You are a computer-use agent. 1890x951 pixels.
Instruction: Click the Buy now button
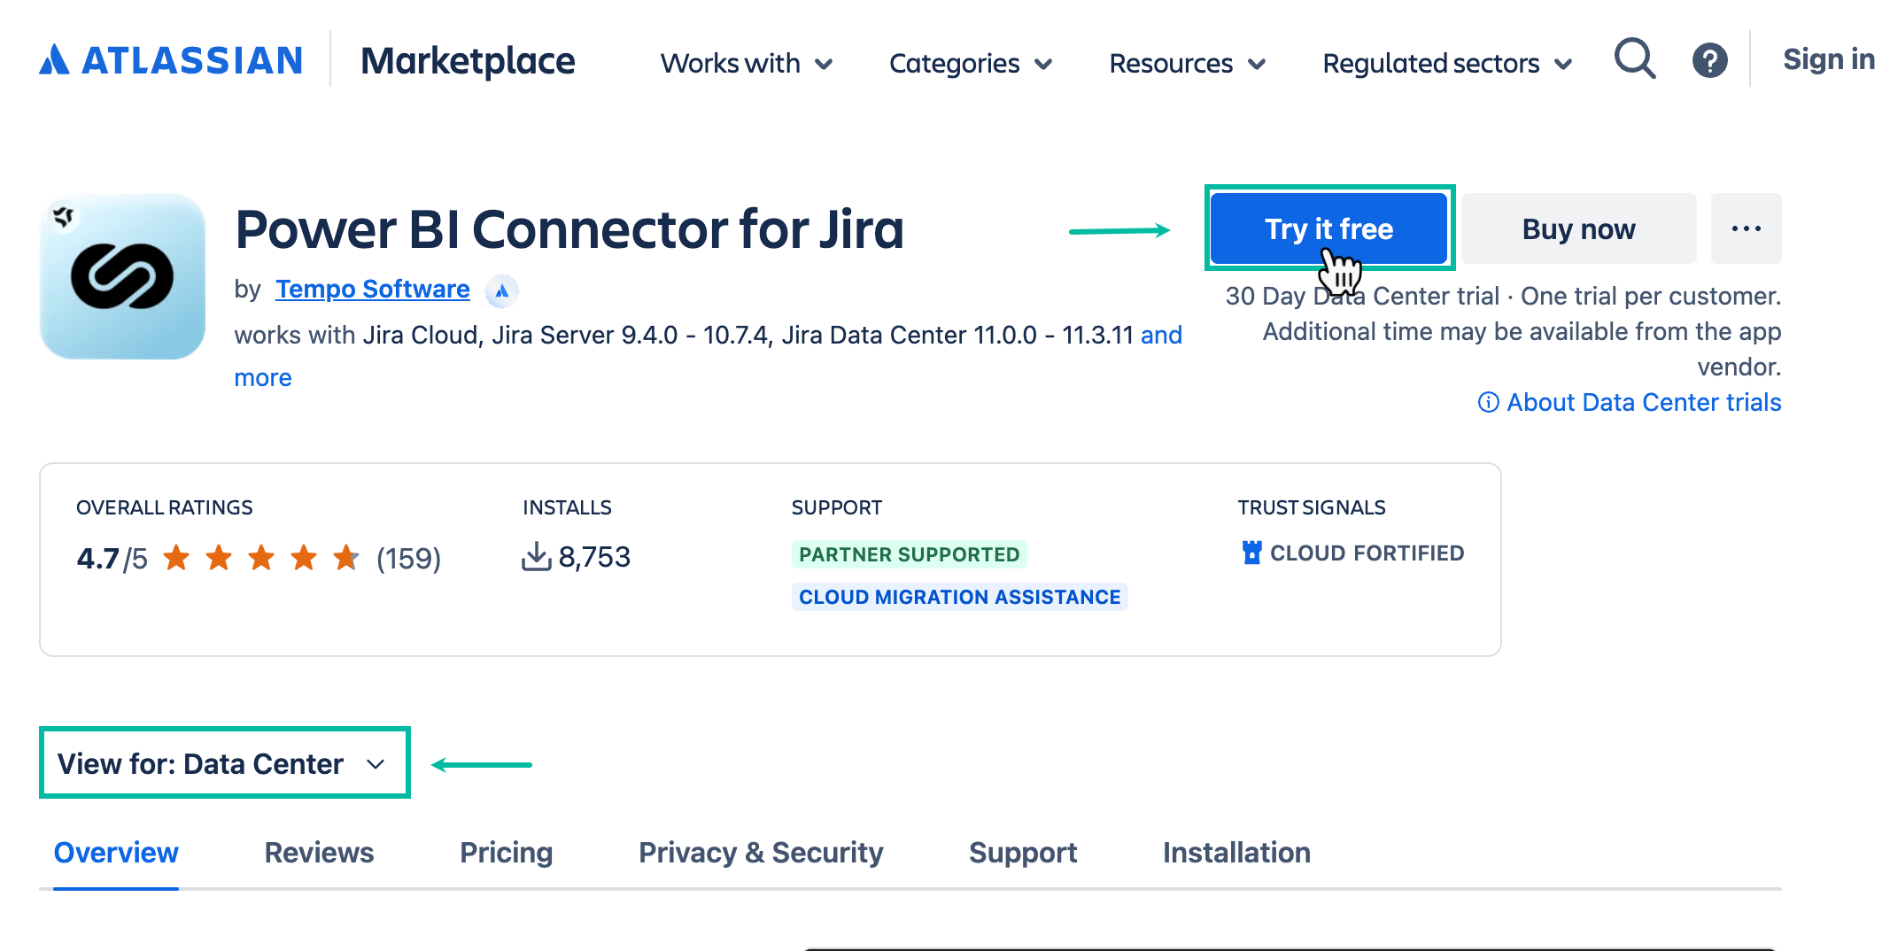pos(1579,228)
